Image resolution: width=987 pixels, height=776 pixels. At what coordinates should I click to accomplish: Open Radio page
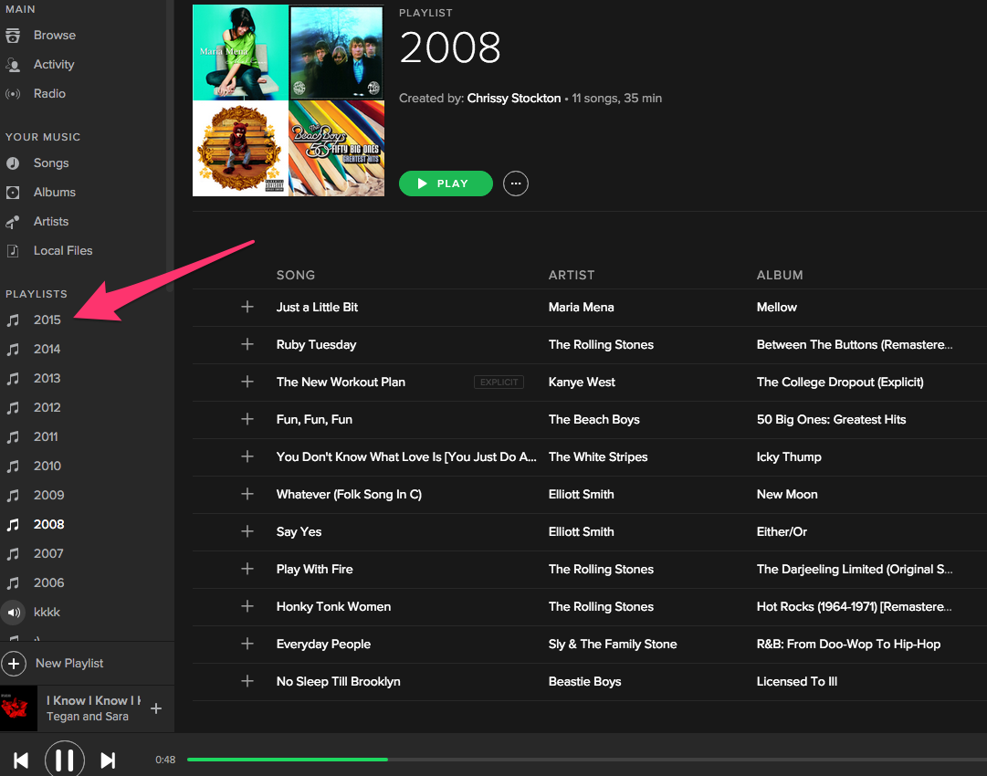(49, 94)
